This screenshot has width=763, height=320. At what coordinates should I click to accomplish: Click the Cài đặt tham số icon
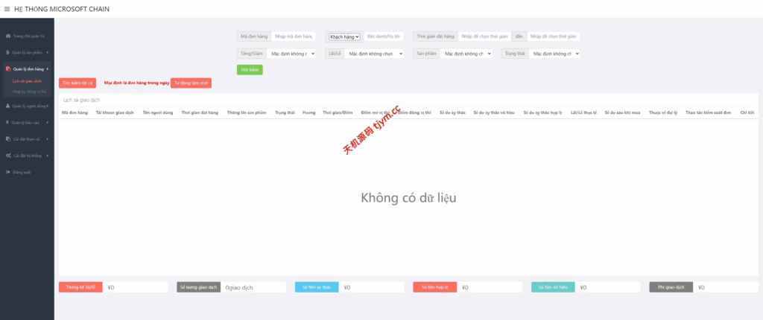click(7, 138)
